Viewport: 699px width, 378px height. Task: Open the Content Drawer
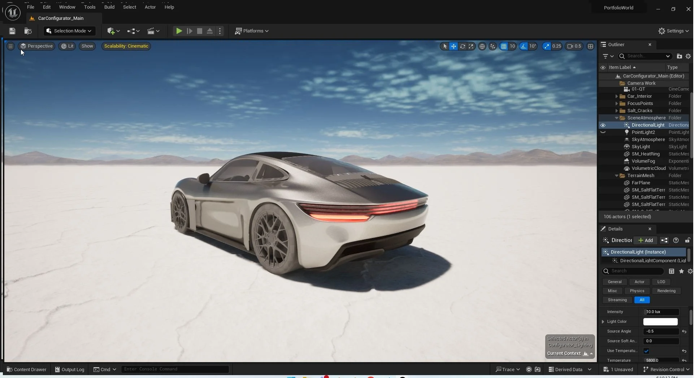tap(27, 369)
